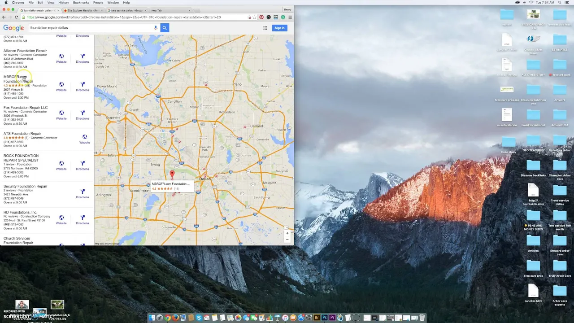This screenshot has width=574, height=323.
Task: Click the red MBRGFR.com map pin
Action: click(x=172, y=174)
